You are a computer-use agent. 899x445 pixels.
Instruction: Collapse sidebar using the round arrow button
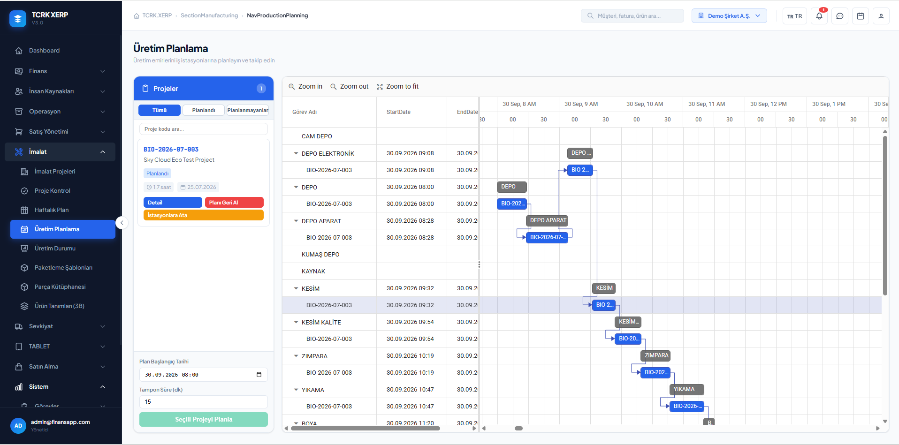122,223
